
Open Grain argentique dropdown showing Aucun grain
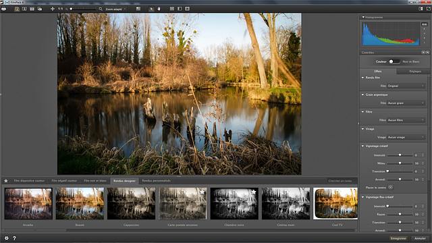pyautogui.click(x=406, y=103)
